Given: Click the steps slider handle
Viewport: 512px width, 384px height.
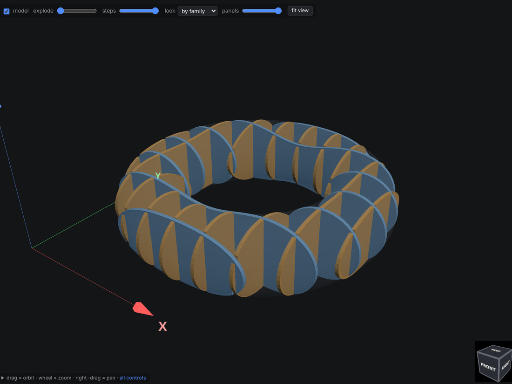Looking at the screenshot, I should pos(155,11).
